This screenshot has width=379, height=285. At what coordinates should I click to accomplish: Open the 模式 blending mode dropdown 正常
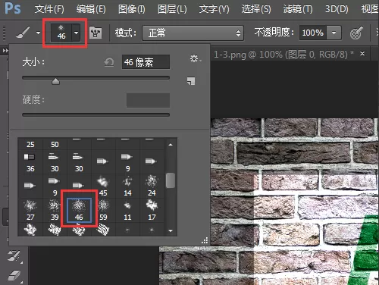(193, 33)
